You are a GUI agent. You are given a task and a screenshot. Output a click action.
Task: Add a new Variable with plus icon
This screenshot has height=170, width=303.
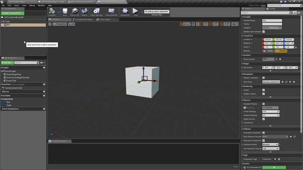pyautogui.click(x=44, y=95)
